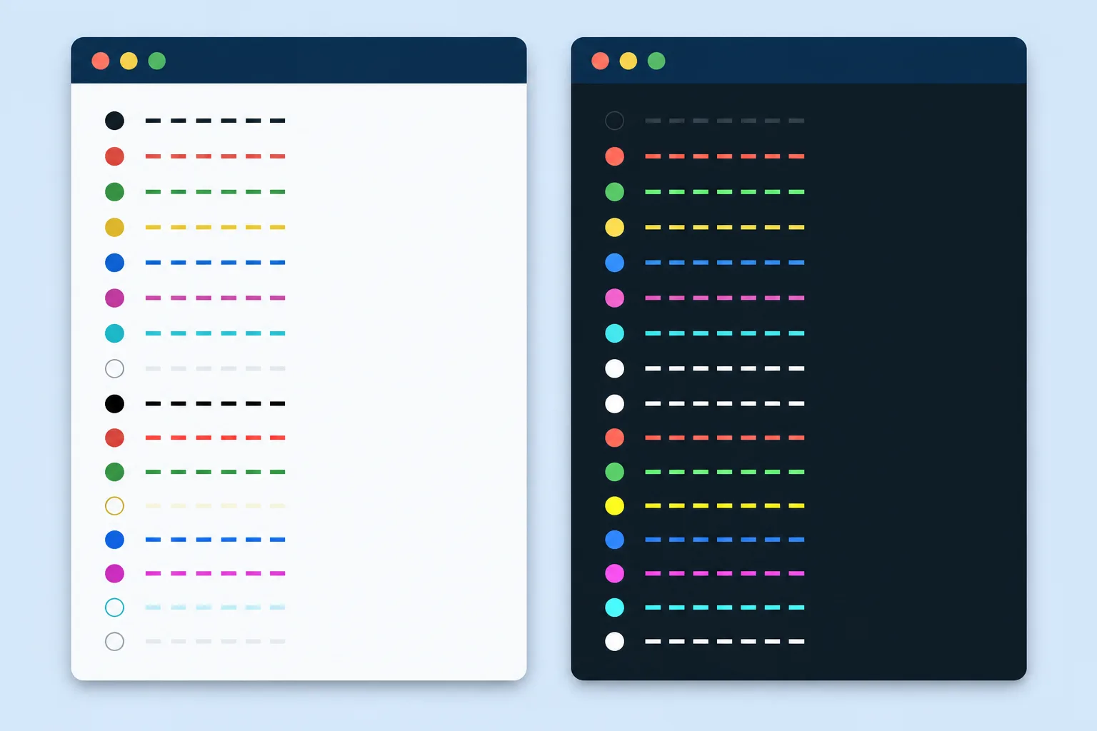The height and width of the screenshot is (731, 1097).
Task: Pick the upper hollow gray circle in light window
Action: pyautogui.click(x=114, y=368)
